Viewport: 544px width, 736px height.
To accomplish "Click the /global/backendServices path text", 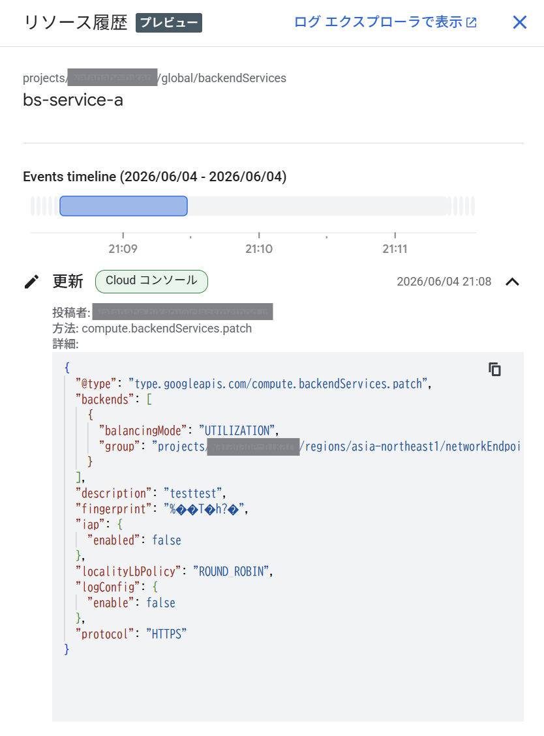I will tap(222, 78).
